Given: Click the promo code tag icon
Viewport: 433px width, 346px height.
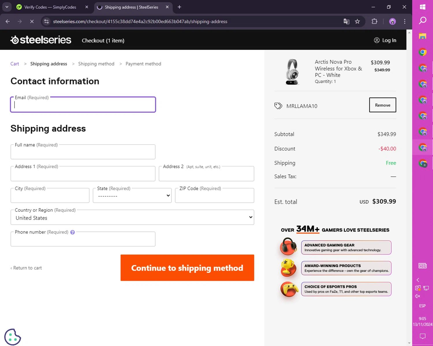Looking at the screenshot, I should coord(278,106).
